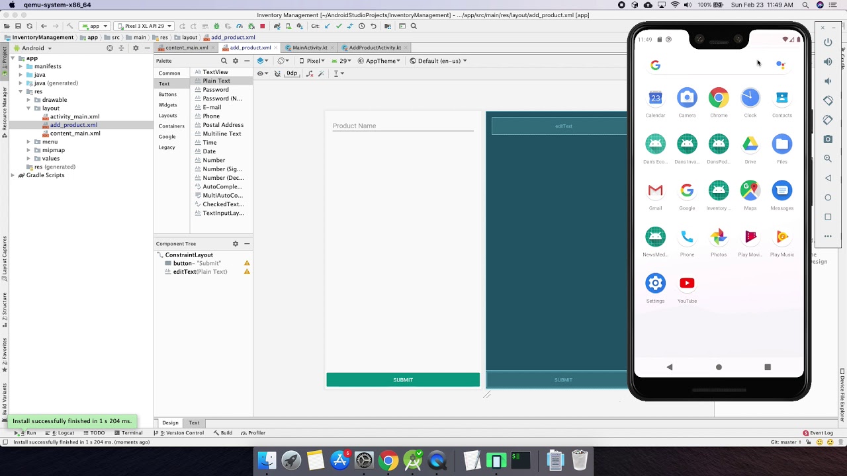Image resolution: width=847 pixels, height=476 pixels.
Task: Open Finder from the Dock
Action: 267,460
